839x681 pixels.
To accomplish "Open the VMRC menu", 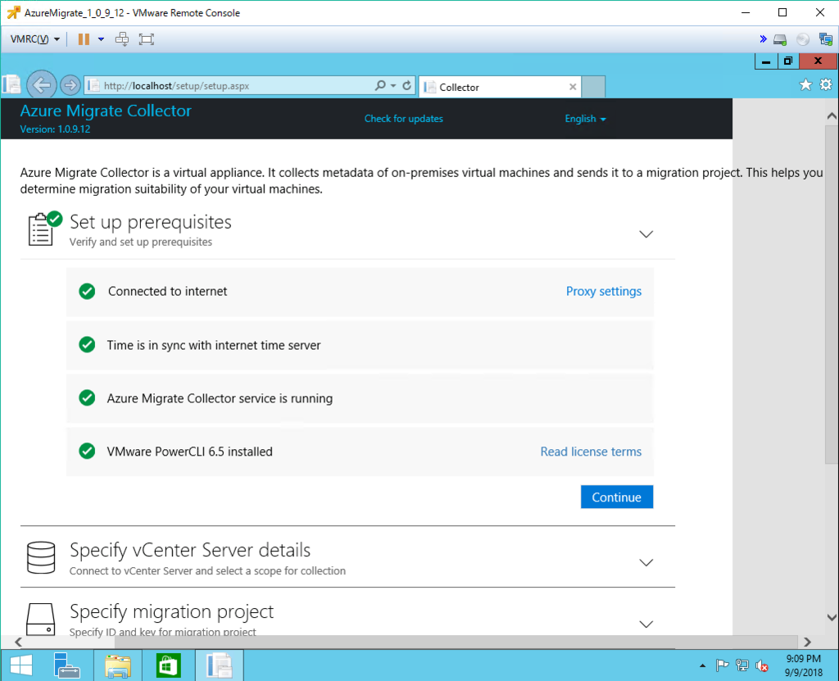I will click(x=34, y=39).
